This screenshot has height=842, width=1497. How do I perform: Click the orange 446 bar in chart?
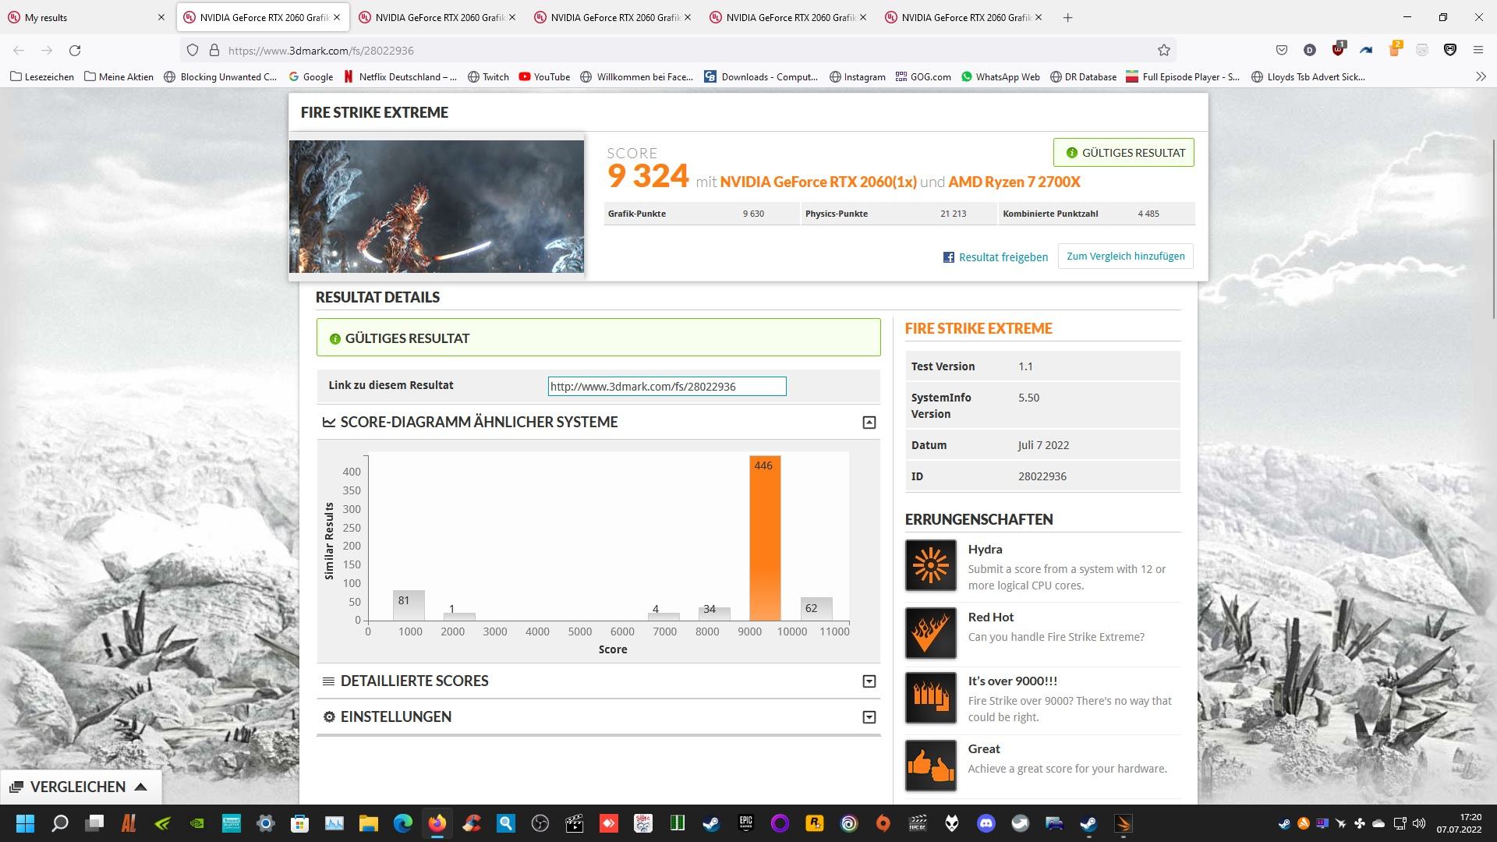[764, 539]
